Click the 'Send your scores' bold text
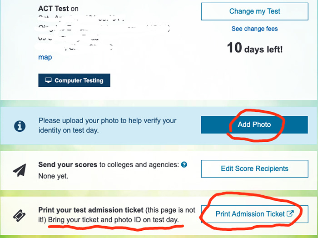318x238 pixels. [x=68, y=164]
